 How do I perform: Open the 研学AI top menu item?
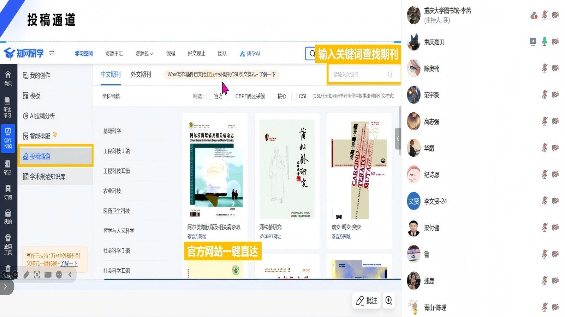pyautogui.click(x=250, y=54)
